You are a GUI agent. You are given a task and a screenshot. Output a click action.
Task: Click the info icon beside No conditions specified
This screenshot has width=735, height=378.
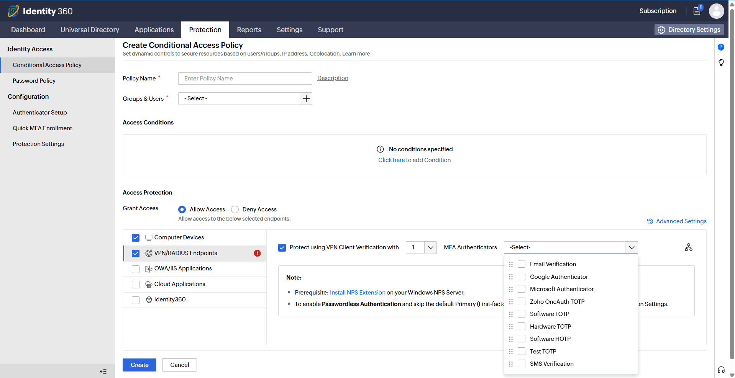[x=380, y=149]
